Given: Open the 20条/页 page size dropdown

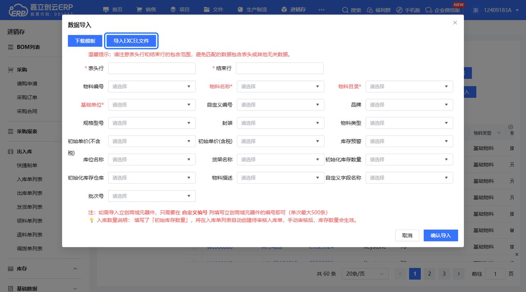Looking at the screenshot, I should [365, 274].
